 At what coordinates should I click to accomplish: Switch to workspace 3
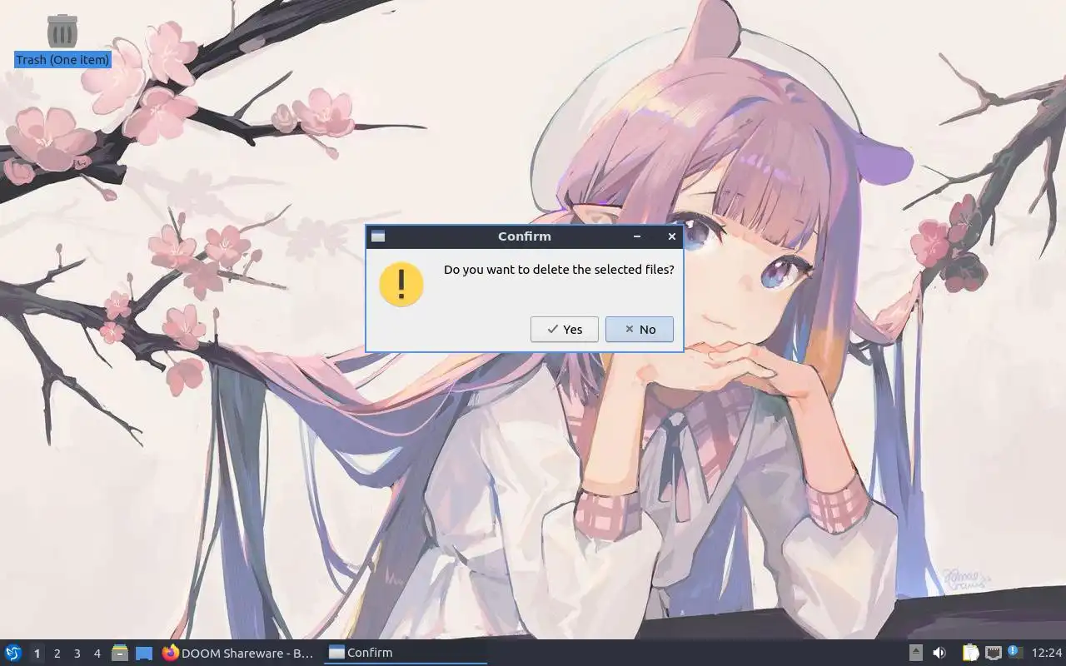click(77, 654)
